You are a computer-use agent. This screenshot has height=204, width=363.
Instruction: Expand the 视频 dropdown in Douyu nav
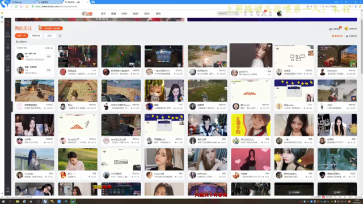[136, 14]
